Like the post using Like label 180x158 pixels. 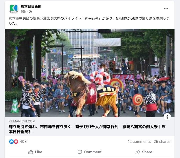click(38, 152)
